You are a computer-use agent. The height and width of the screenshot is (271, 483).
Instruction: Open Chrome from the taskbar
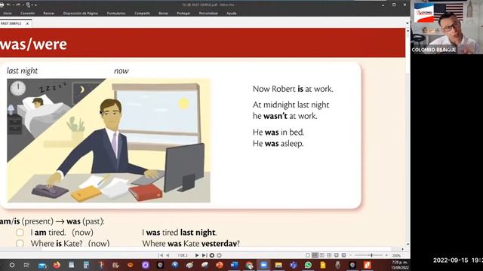pos(249,265)
